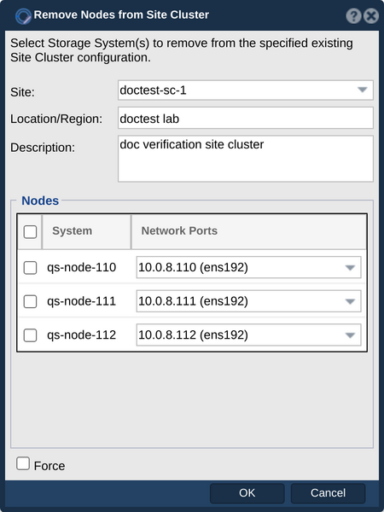Open the help question mark icon
The width and height of the screenshot is (384, 512).
(353, 15)
